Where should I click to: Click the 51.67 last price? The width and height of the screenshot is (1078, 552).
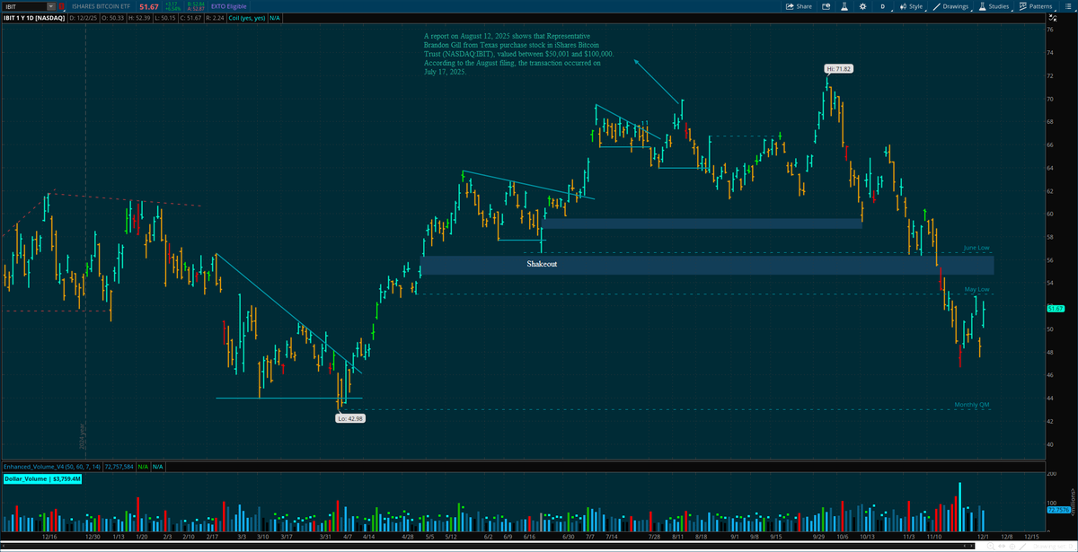pos(149,7)
